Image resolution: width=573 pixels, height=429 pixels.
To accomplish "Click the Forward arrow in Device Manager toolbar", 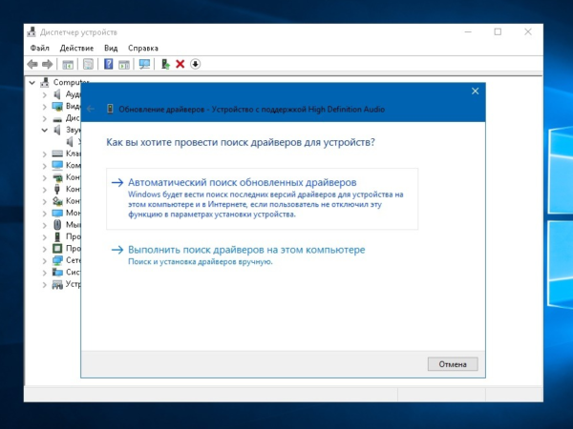I will point(47,64).
